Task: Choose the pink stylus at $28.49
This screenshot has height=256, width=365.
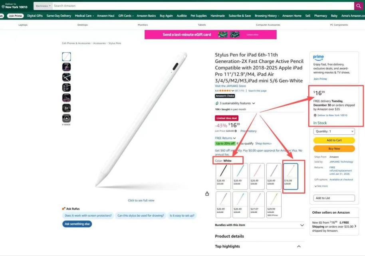Action: click(x=257, y=176)
